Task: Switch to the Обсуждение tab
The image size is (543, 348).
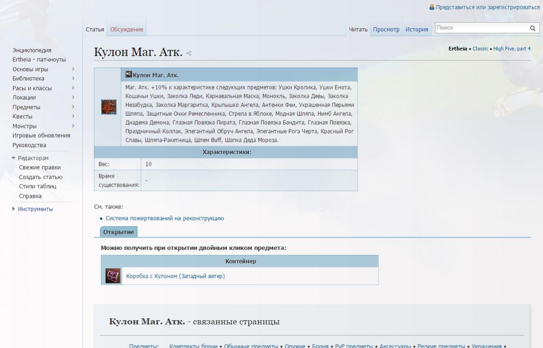Action: pyautogui.click(x=127, y=30)
